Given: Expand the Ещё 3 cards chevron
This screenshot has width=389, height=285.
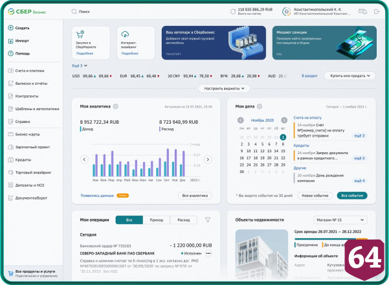Looking at the screenshot, I should (x=86, y=66).
